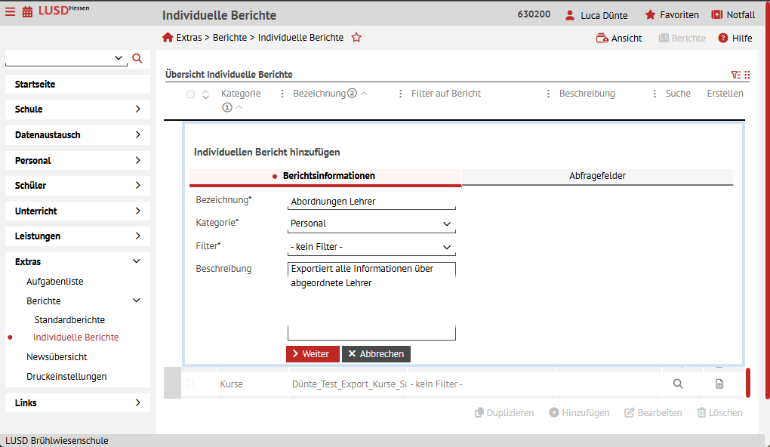This screenshot has height=447, width=770.
Task: Switch to the Abfragefelder tab
Action: pyautogui.click(x=597, y=176)
